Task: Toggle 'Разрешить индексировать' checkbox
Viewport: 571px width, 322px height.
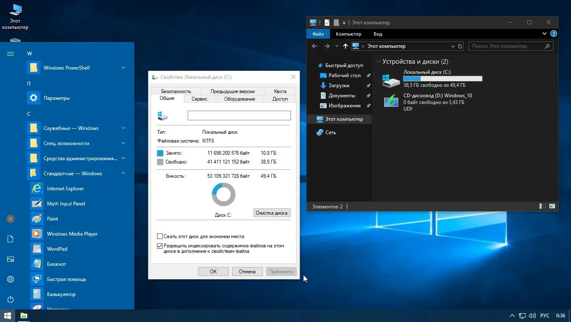Action: pyautogui.click(x=160, y=246)
